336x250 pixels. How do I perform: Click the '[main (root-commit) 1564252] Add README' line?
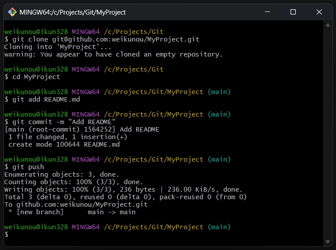point(82,129)
